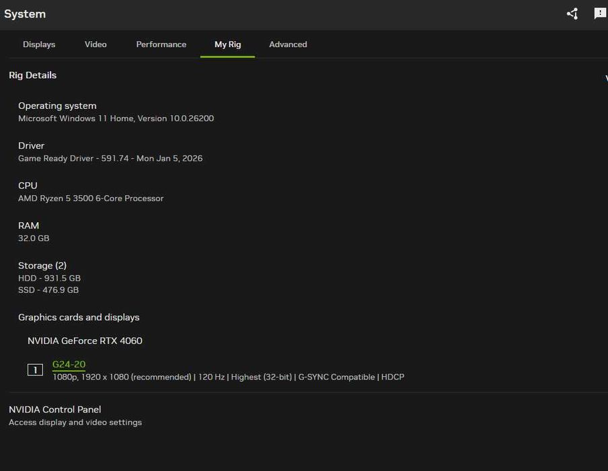Open the Video tab
This screenshot has height=471, width=608.
pos(96,44)
